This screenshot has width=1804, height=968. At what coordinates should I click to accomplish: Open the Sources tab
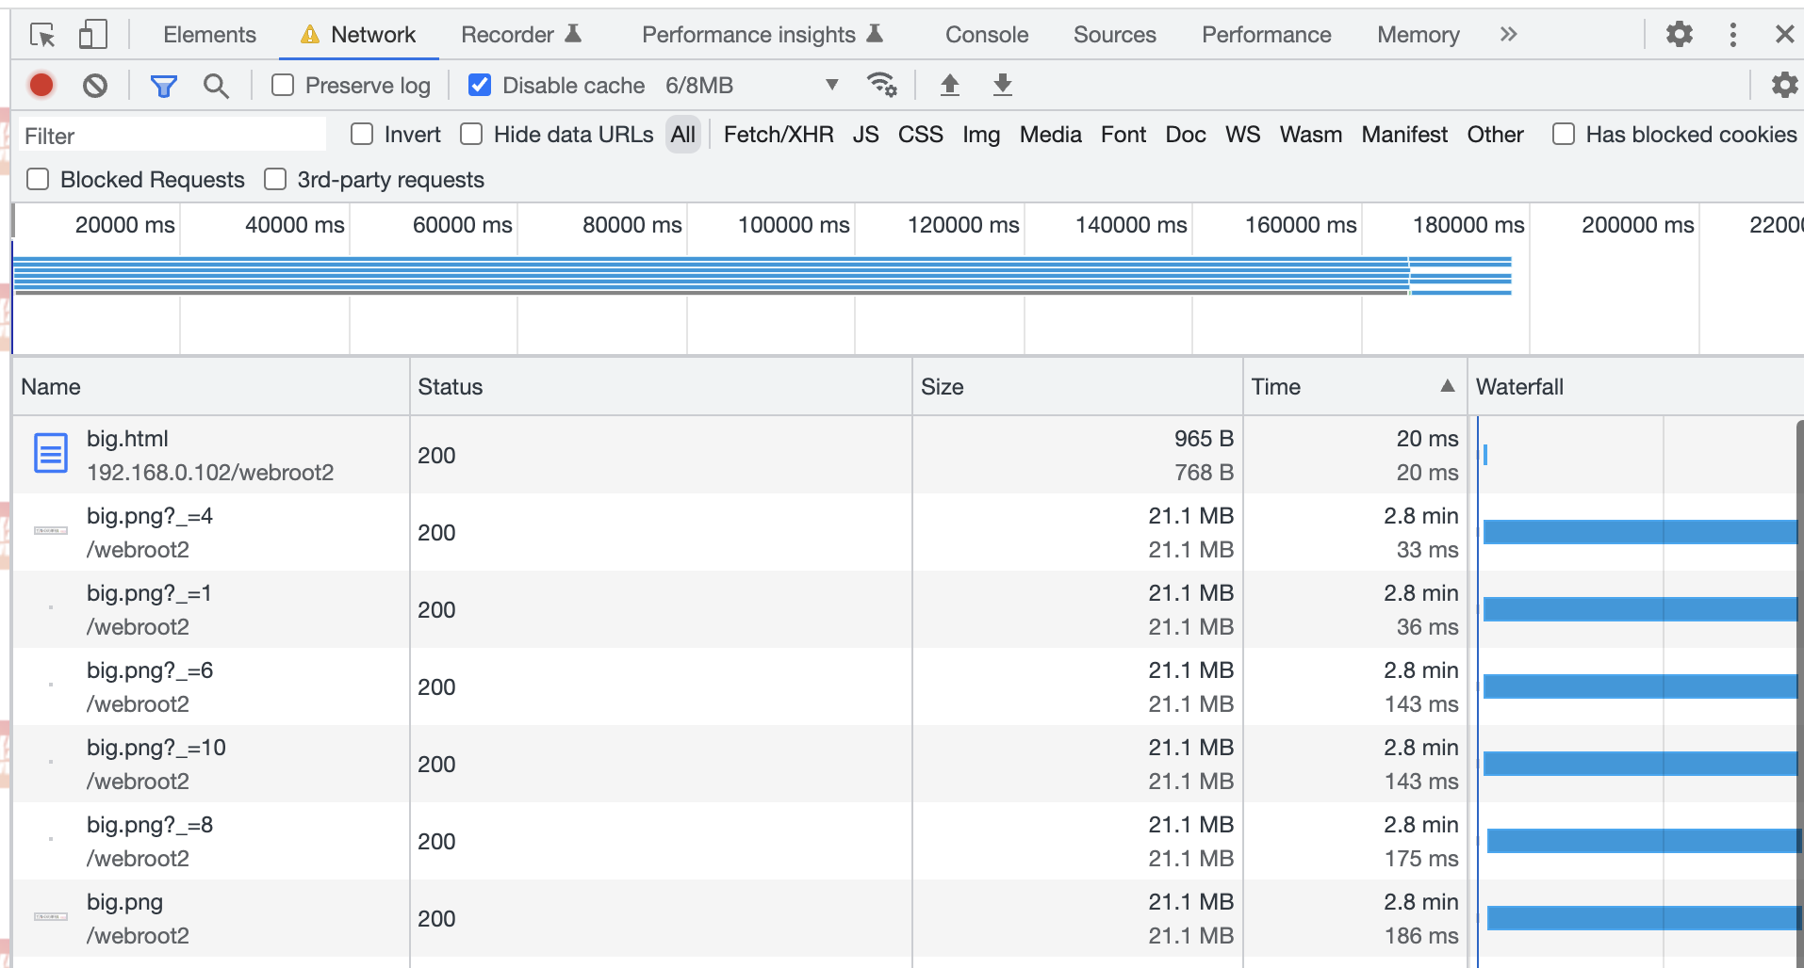point(1115,35)
